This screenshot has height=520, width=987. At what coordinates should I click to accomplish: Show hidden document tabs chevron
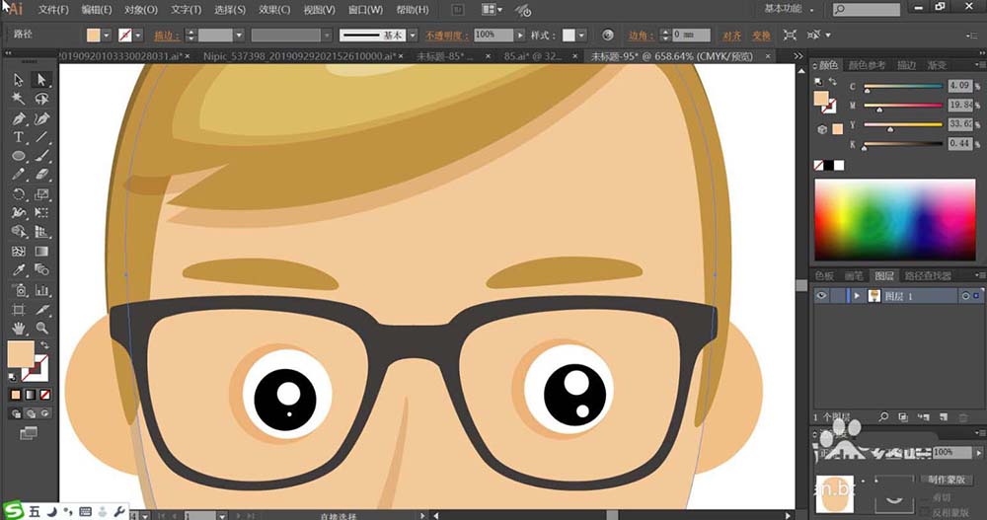pos(798,56)
